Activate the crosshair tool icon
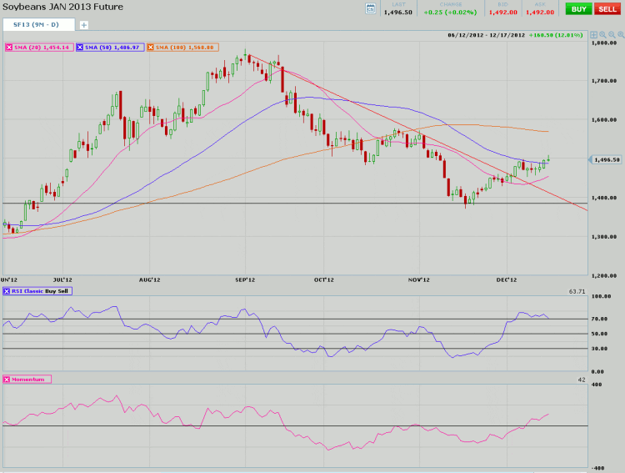This screenshot has height=473, width=625. tap(593, 35)
